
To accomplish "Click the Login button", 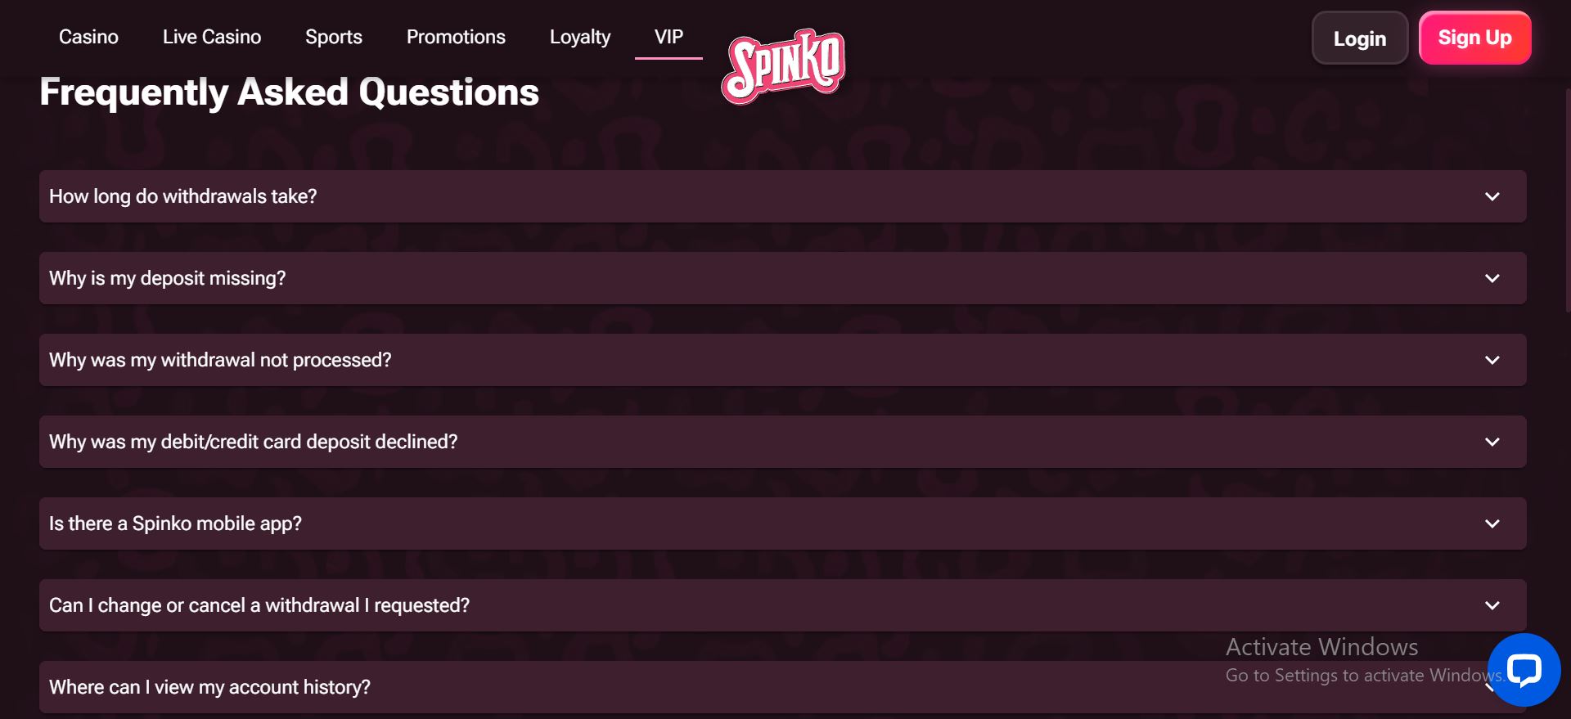I will coord(1359,38).
